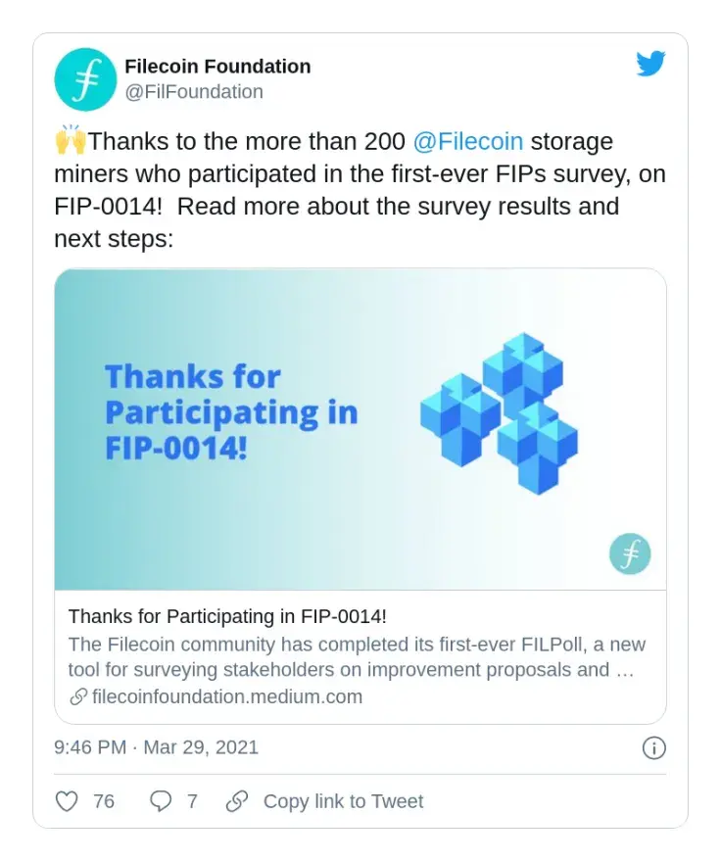
Task: Open the @FilFoundation handle
Action: click(194, 91)
